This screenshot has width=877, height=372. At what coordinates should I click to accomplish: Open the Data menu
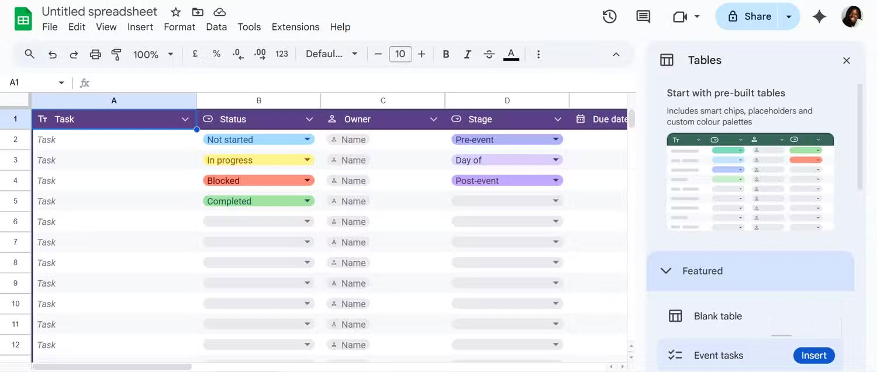click(216, 27)
